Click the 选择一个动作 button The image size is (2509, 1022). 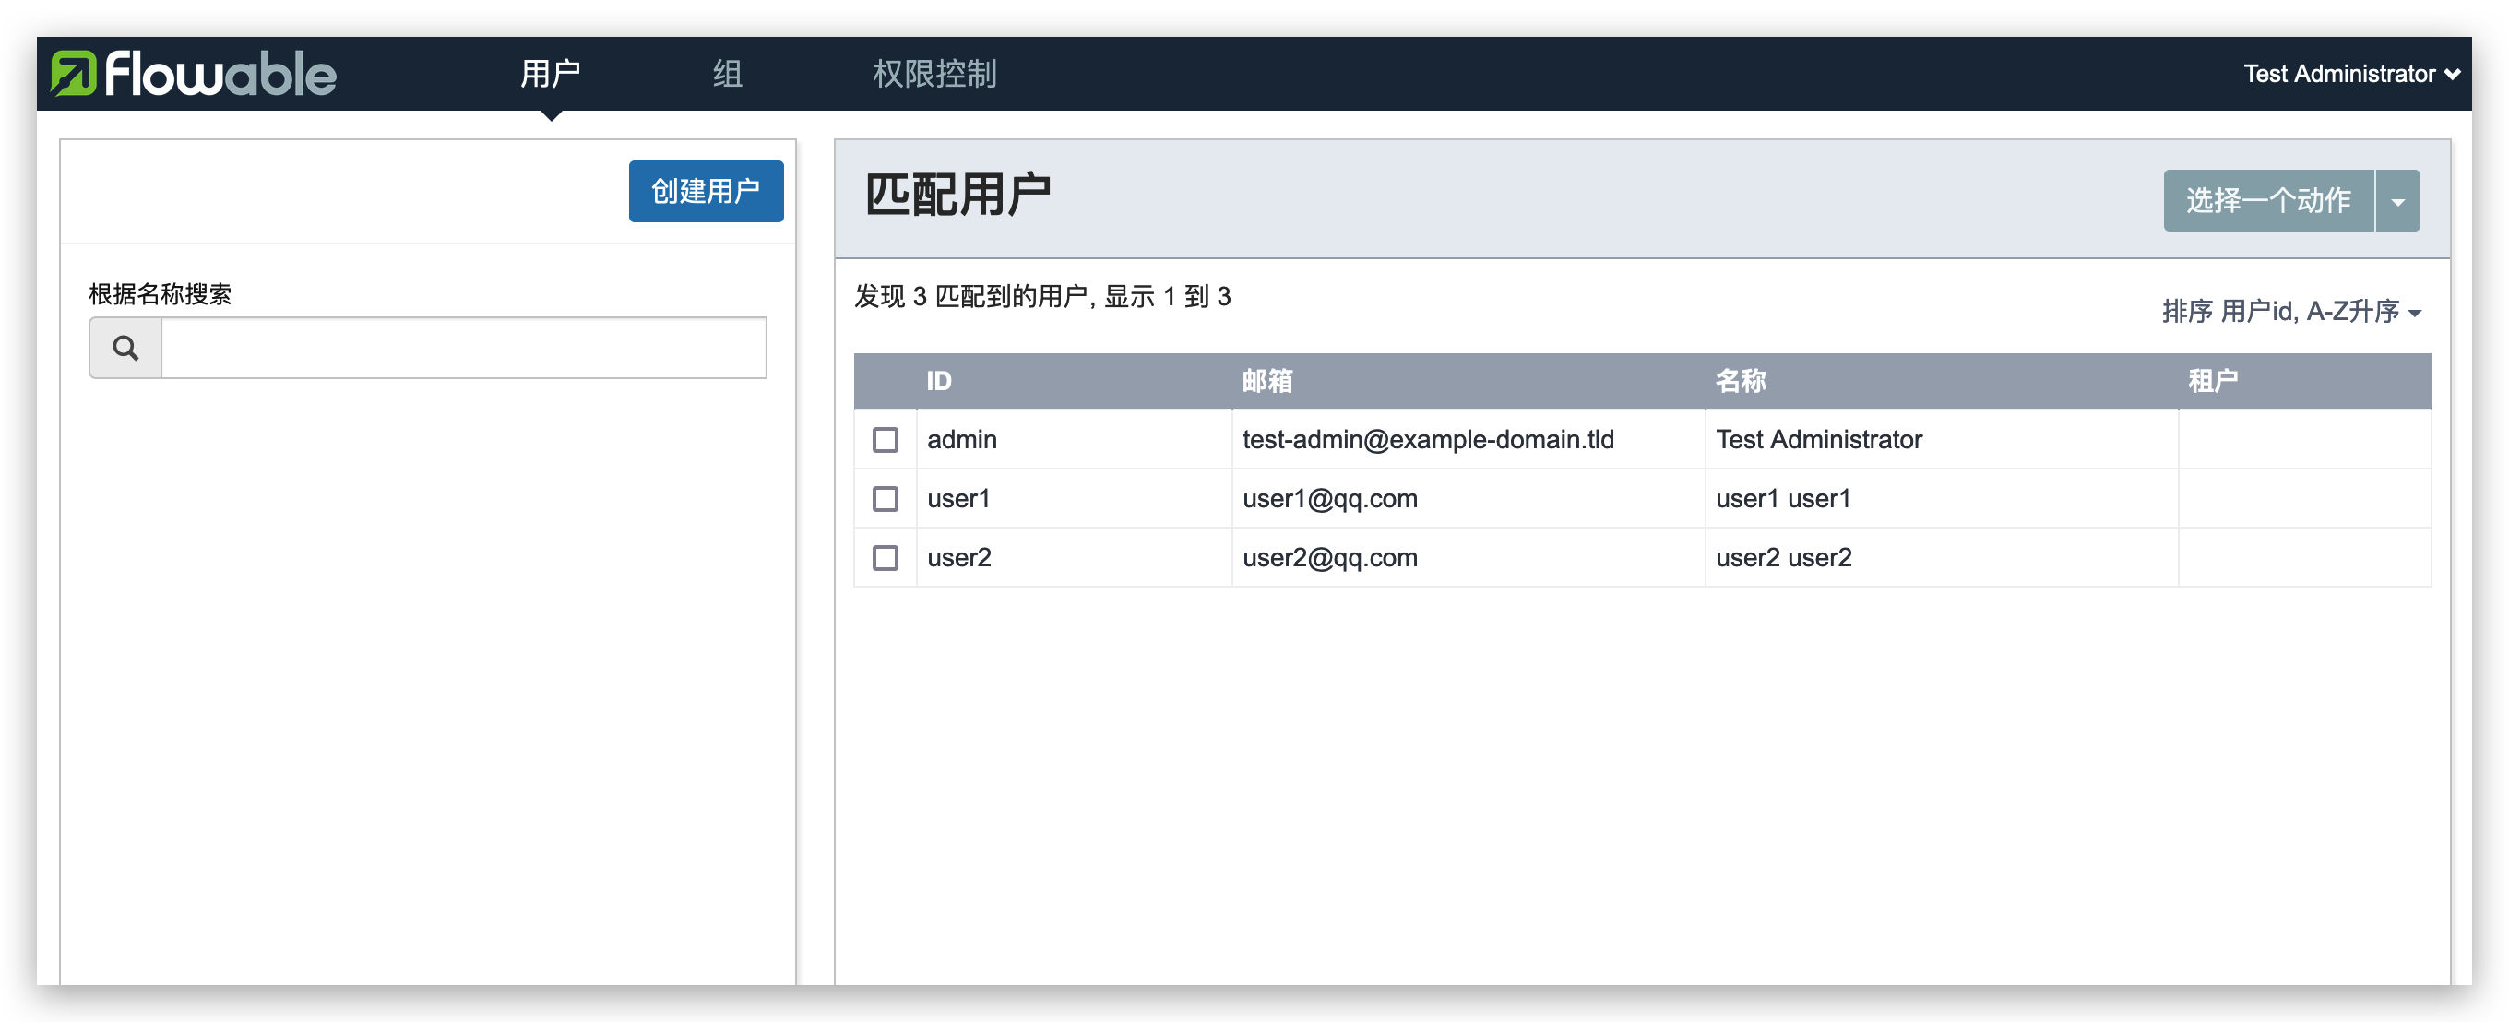pos(2267,201)
